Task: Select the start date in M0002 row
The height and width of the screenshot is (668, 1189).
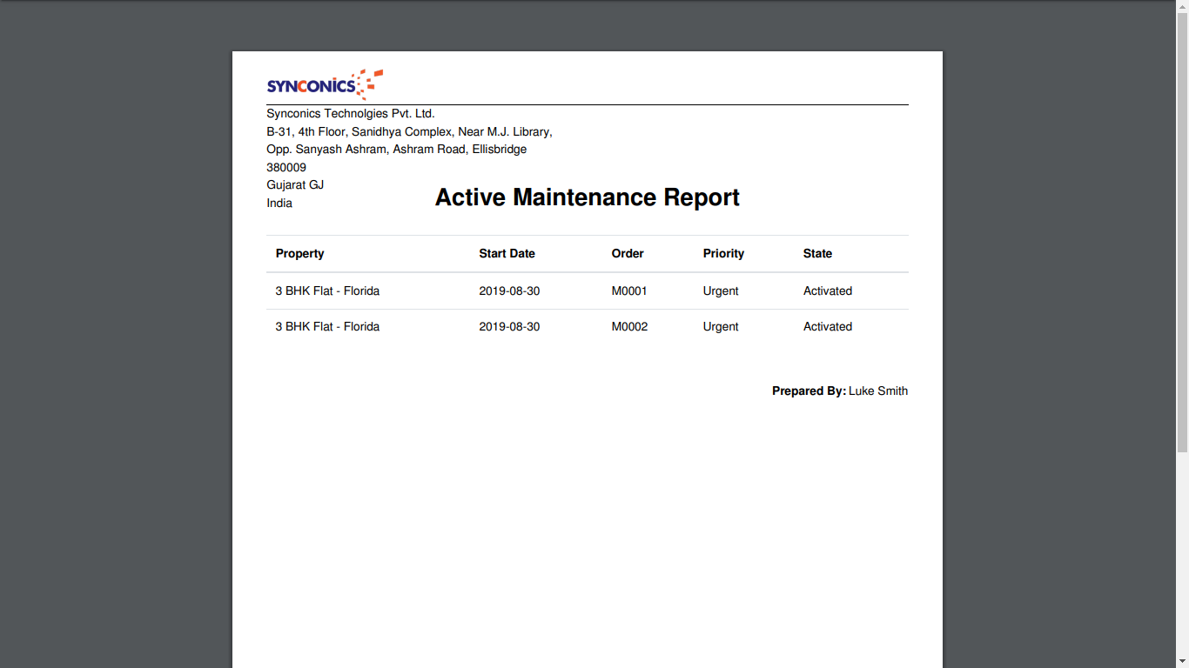Action: 509,327
